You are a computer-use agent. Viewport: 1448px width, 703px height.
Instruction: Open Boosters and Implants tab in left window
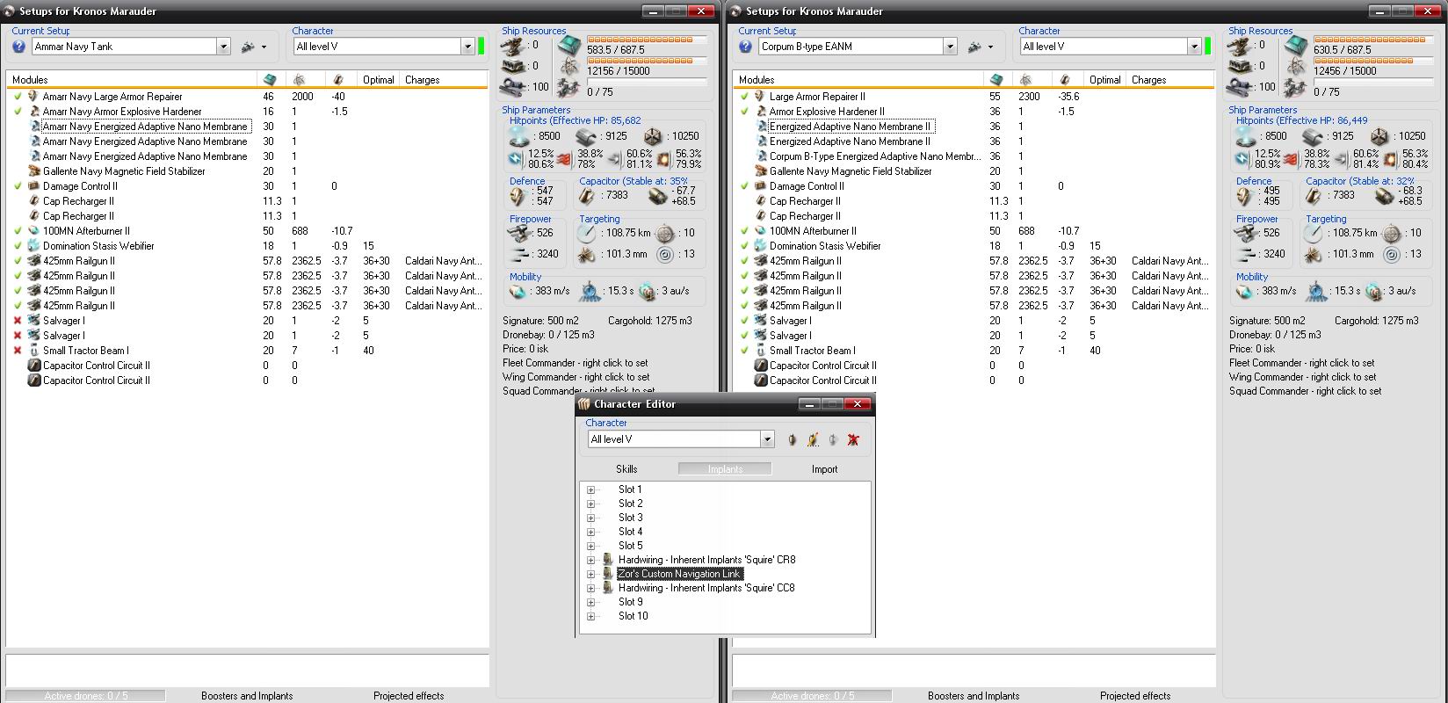[x=247, y=696]
